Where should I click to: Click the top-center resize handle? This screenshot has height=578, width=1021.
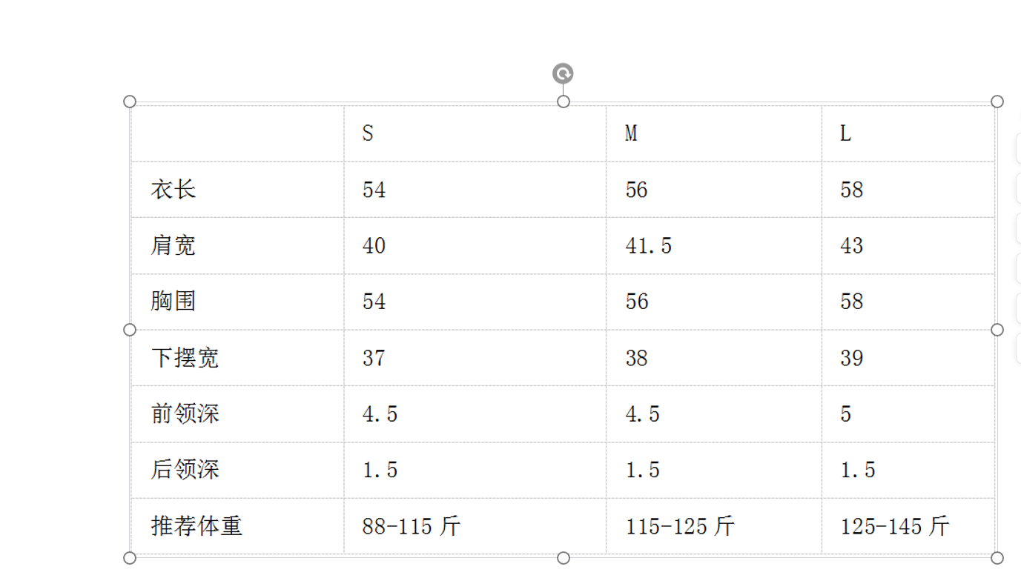tap(564, 102)
